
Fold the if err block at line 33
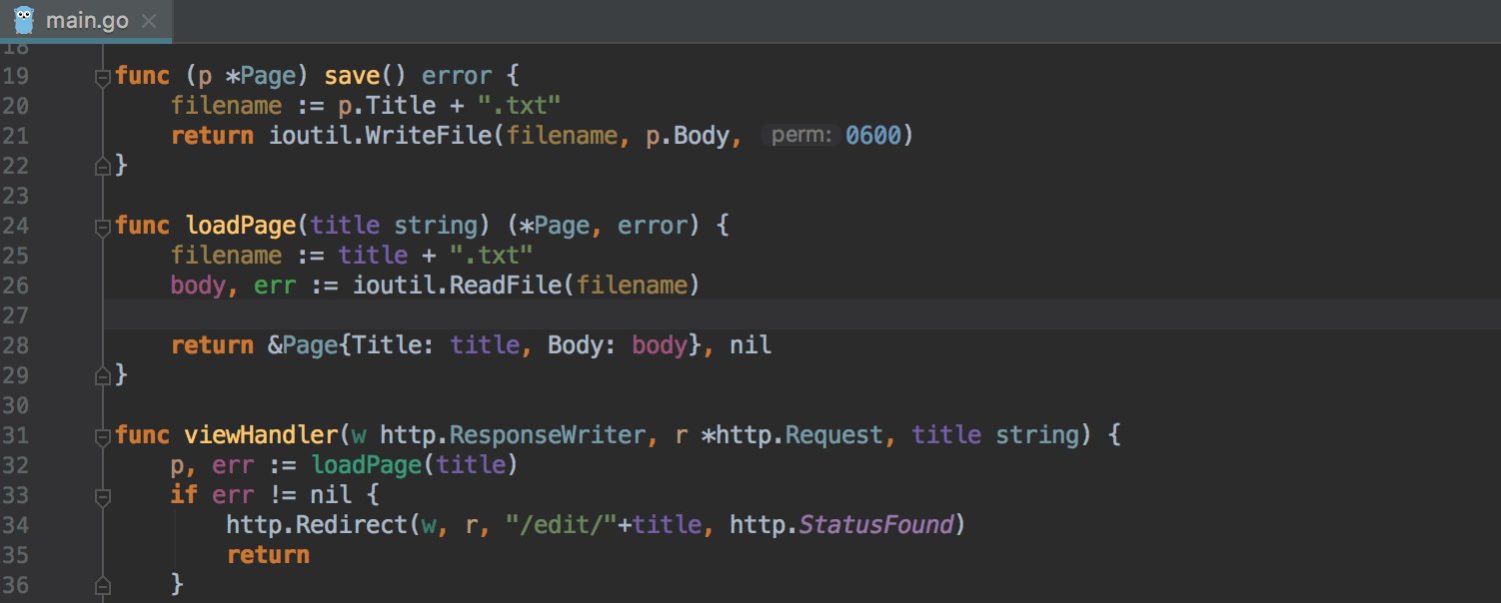101,495
